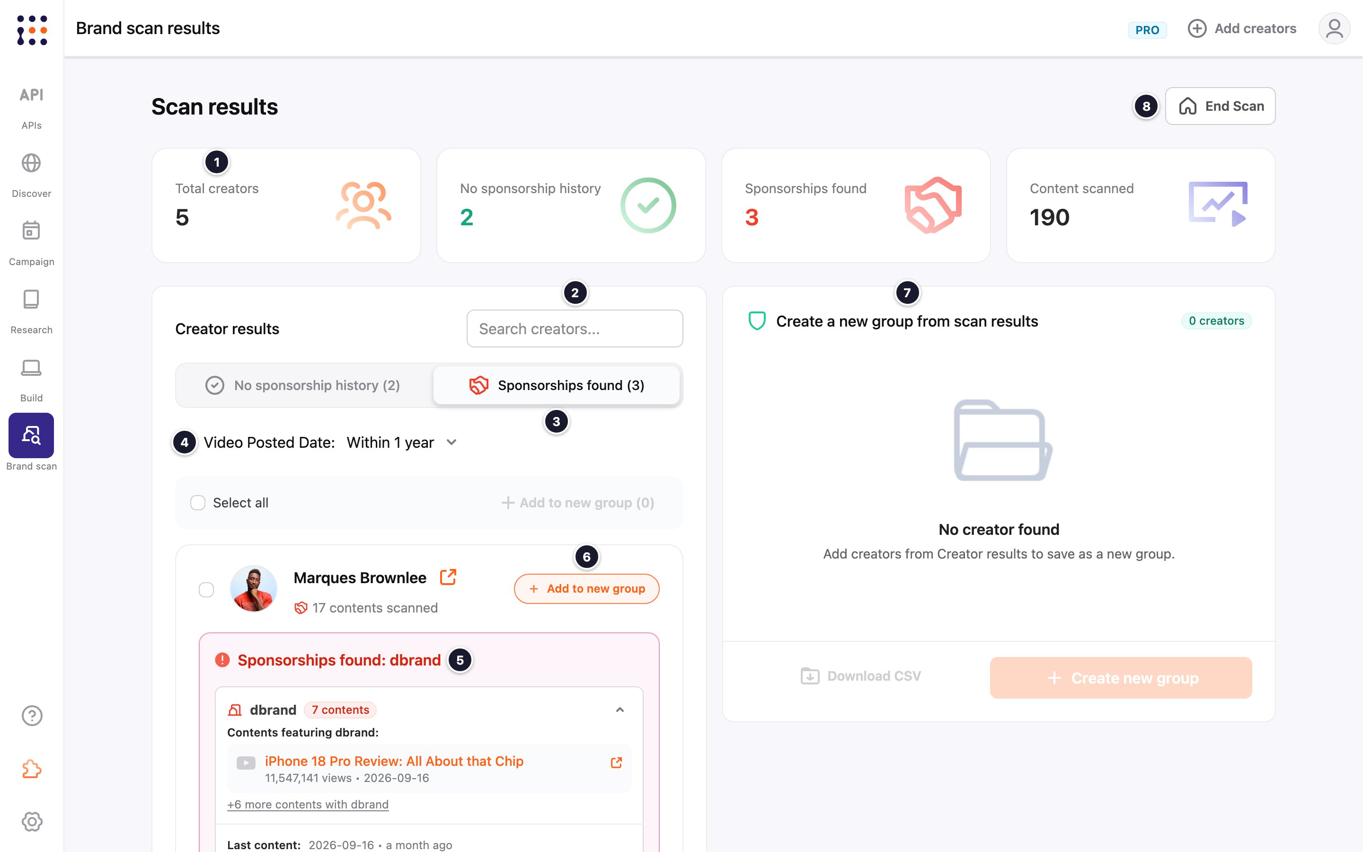The image size is (1363, 852).
Task: Click Add to new group (0)
Action: [x=578, y=503]
